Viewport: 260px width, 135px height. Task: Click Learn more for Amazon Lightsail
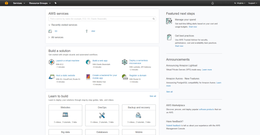coord(207,70)
